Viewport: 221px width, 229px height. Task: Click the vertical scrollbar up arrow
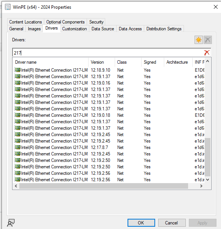pos(208,61)
